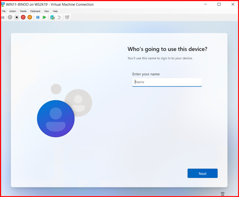The image size is (239, 197).
Task: Click the Name input field
Action: (x=167, y=82)
